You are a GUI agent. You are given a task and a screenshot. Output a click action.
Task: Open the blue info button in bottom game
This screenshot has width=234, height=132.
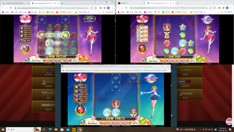83,122
